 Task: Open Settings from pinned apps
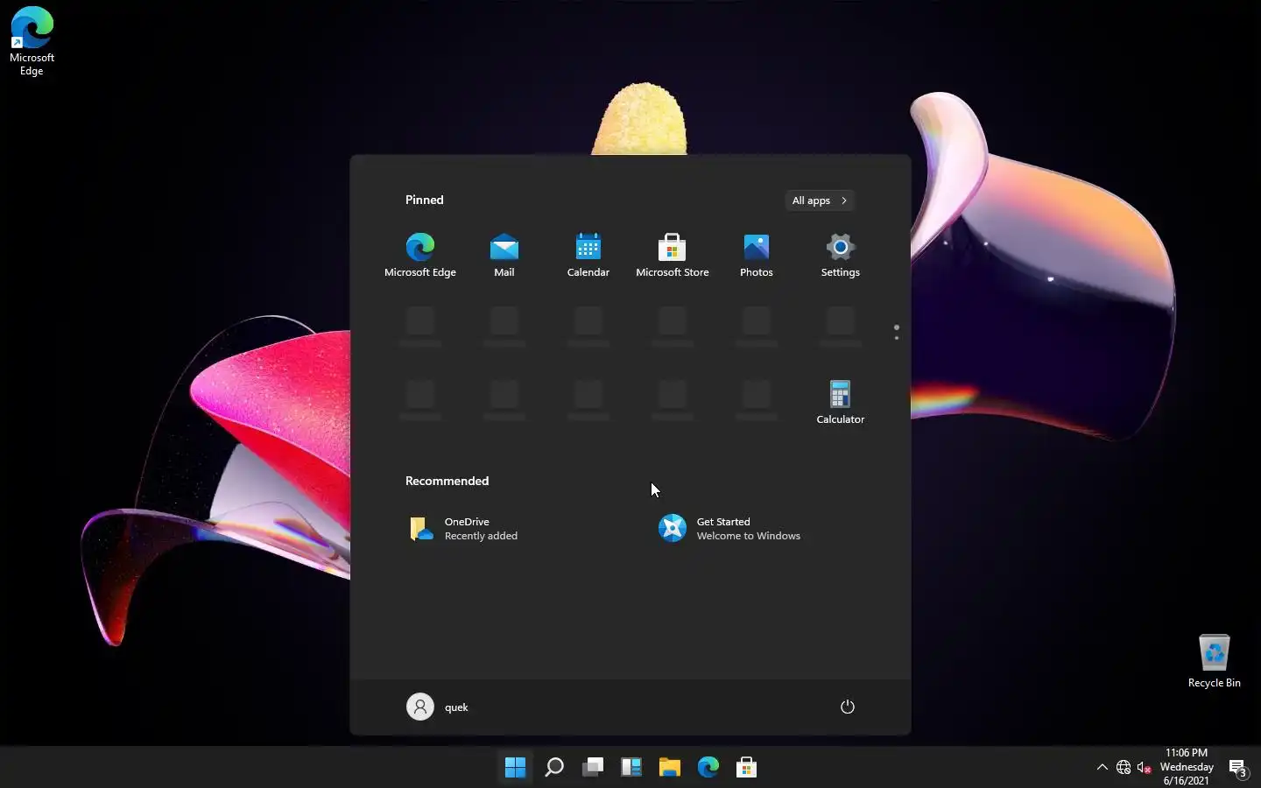(841, 255)
